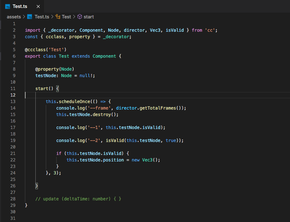Click the commented update line
The image size is (290, 222).
[78, 199]
